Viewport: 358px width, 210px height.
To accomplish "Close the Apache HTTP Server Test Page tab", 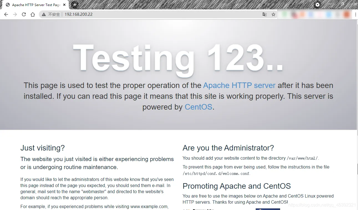I will point(64,5).
